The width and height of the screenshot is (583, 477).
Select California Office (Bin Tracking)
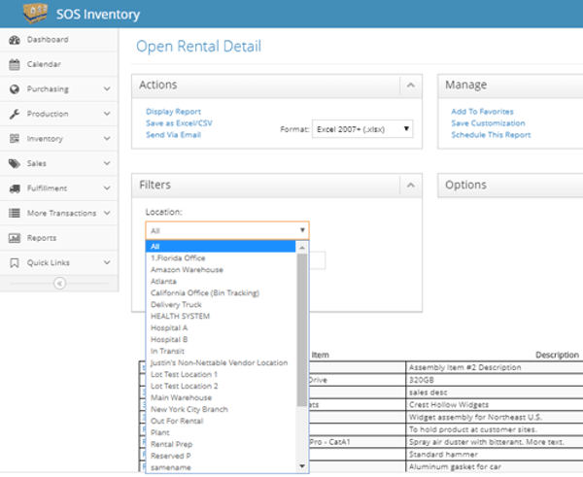pos(221,292)
